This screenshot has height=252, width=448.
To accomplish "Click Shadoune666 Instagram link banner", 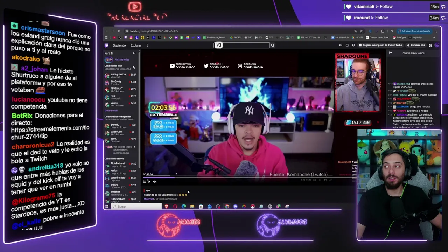I will click(x=250, y=66).
